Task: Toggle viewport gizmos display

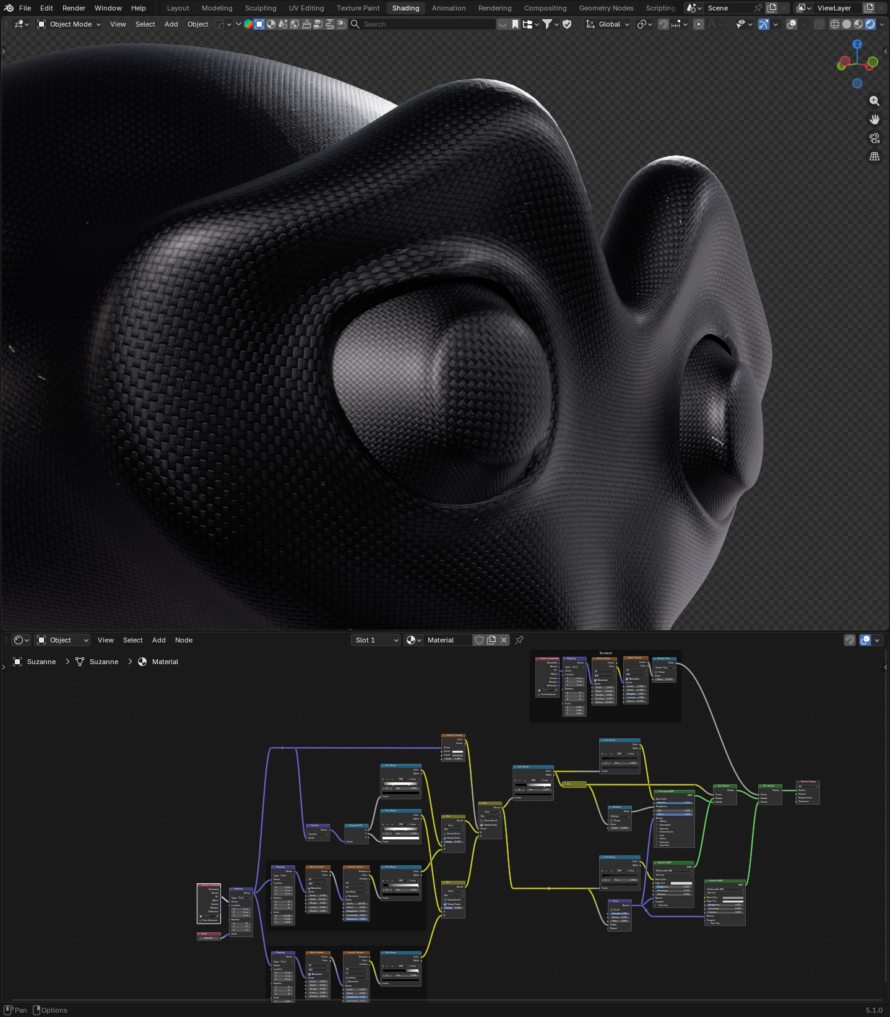Action: [764, 24]
